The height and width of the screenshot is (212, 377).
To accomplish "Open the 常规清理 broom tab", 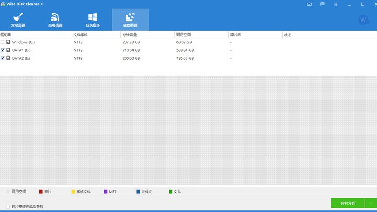I will [18, 20].
